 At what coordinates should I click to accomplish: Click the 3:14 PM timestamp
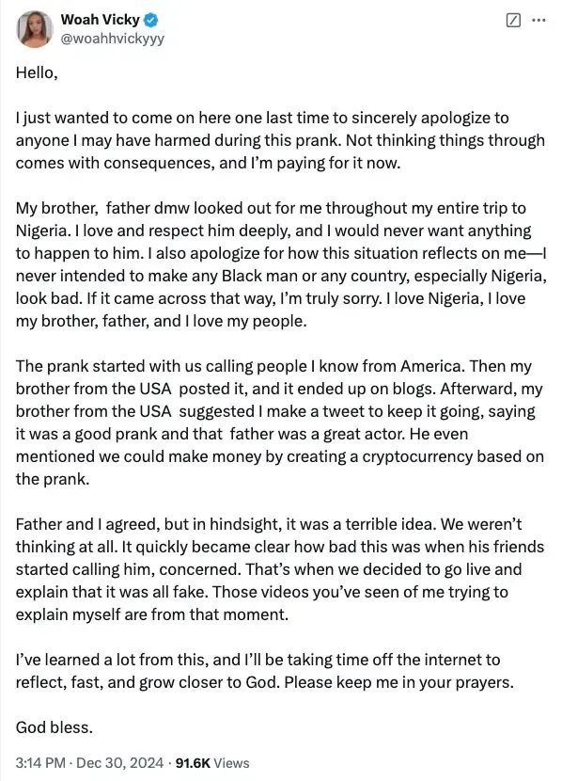(x=40, y=762)
